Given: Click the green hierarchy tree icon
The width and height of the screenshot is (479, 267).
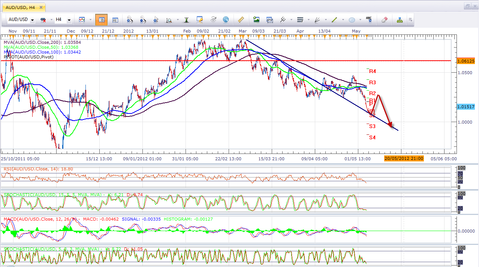Looking at the screenshot, I should click(400, 19).
